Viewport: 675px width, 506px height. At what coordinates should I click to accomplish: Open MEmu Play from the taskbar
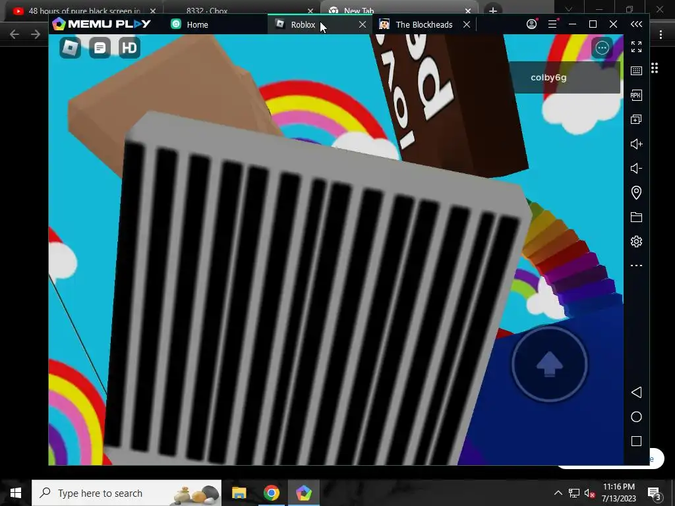point(303,493)
